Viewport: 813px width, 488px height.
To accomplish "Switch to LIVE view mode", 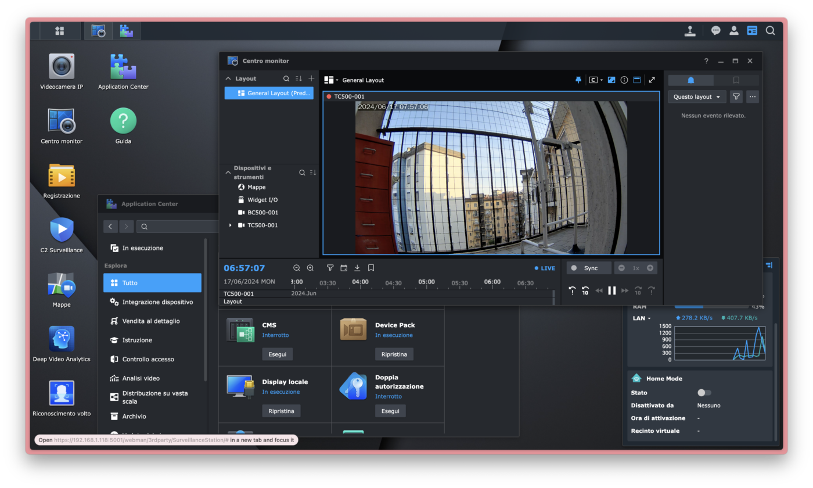I will pos(545,268).
